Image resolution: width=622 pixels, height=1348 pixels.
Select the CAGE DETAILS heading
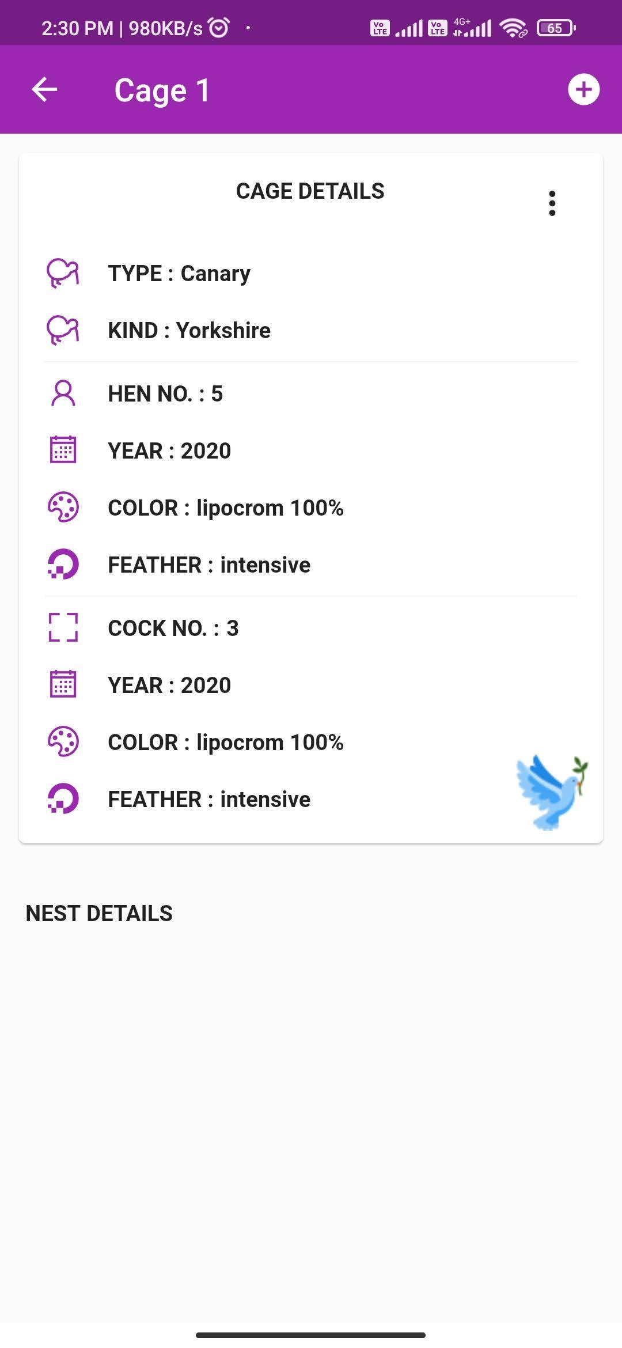pos(310,191)
